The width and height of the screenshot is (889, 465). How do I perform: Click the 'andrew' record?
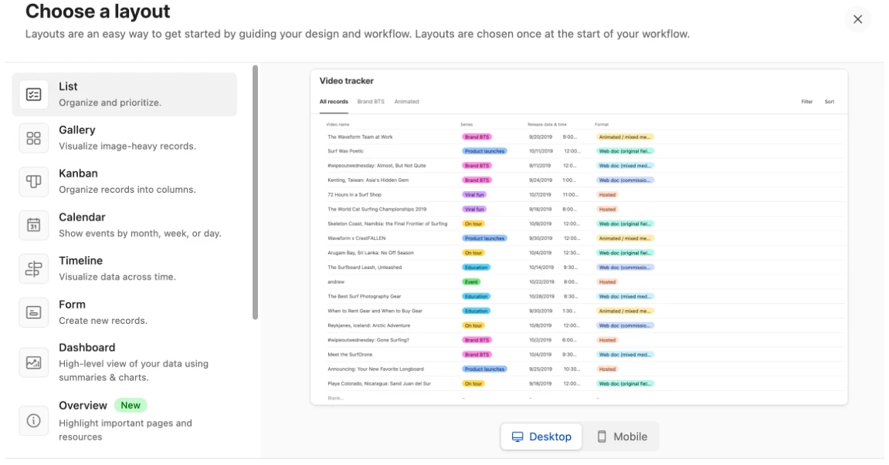click(336, 282)
